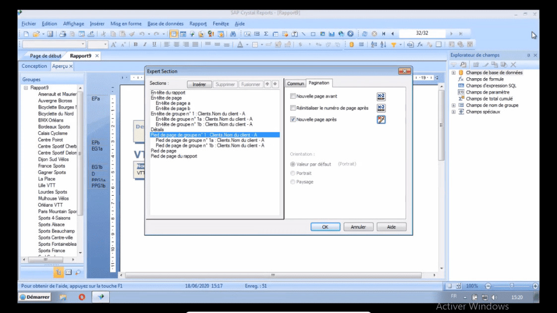The width and height of the screenshot is (557, 313).
Task: Click the Annuler button
Action: click(358, 227)
